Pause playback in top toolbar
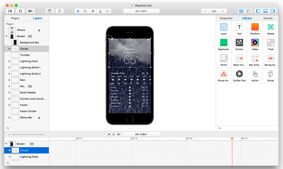 (20, 11)
